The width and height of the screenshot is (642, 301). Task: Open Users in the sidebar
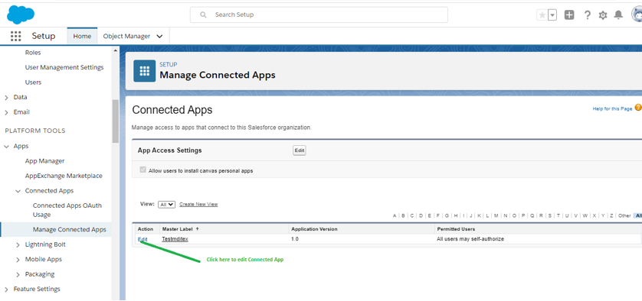click(33, 82)
